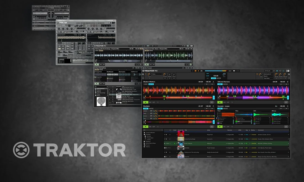Toggle MASTER on the Modern Matters deck
304x182 pixels.
[151, 84]
